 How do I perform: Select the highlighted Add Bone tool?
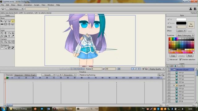point(13,21)
